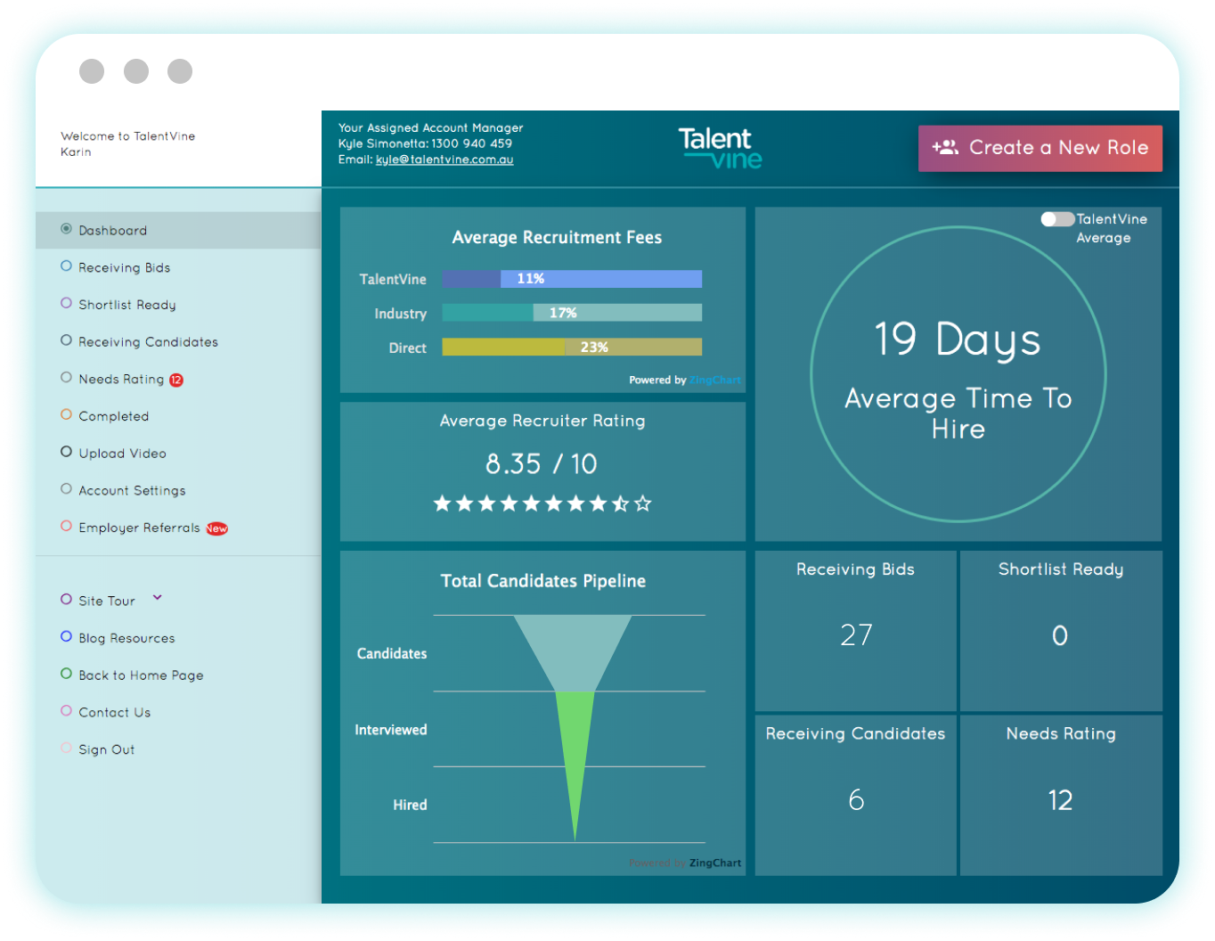Click the Receiving Bids 27 tile
The image size is (1215, 941).
pyautogui.click(x=855, y=631)
